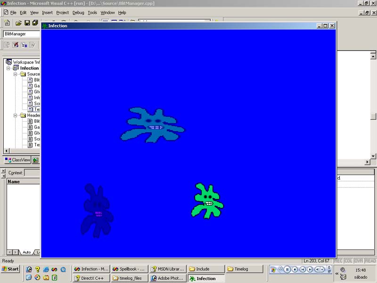The width and height of the screenshot is (377, 283).
Task: Save the file with the floppy icon
Action: (x=27, y=23)
